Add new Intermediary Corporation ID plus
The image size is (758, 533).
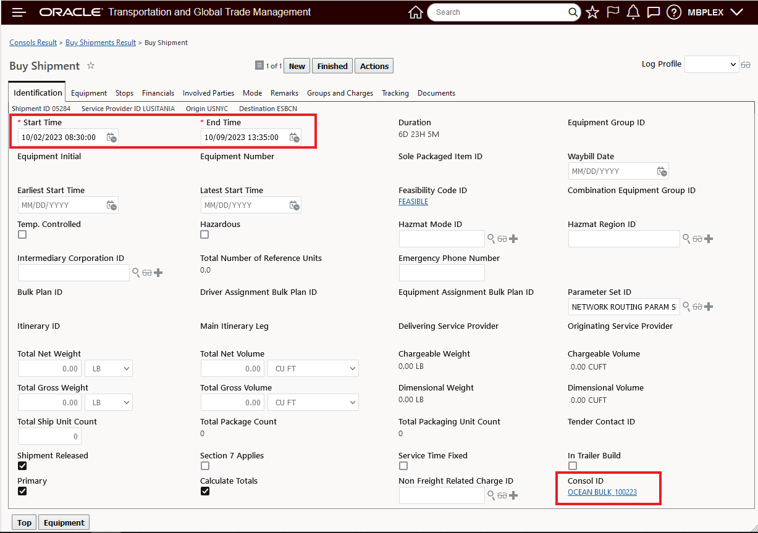[158, 273]
